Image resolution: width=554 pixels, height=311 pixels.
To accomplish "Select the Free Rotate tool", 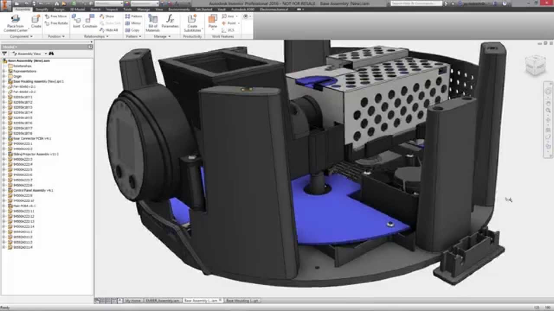I will pos(57,23).
